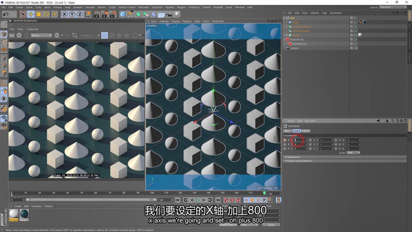The height and width of the screenshot is (232, 412).
Task: Switch to the Basic tab
Action: click(x=287, y=131)
